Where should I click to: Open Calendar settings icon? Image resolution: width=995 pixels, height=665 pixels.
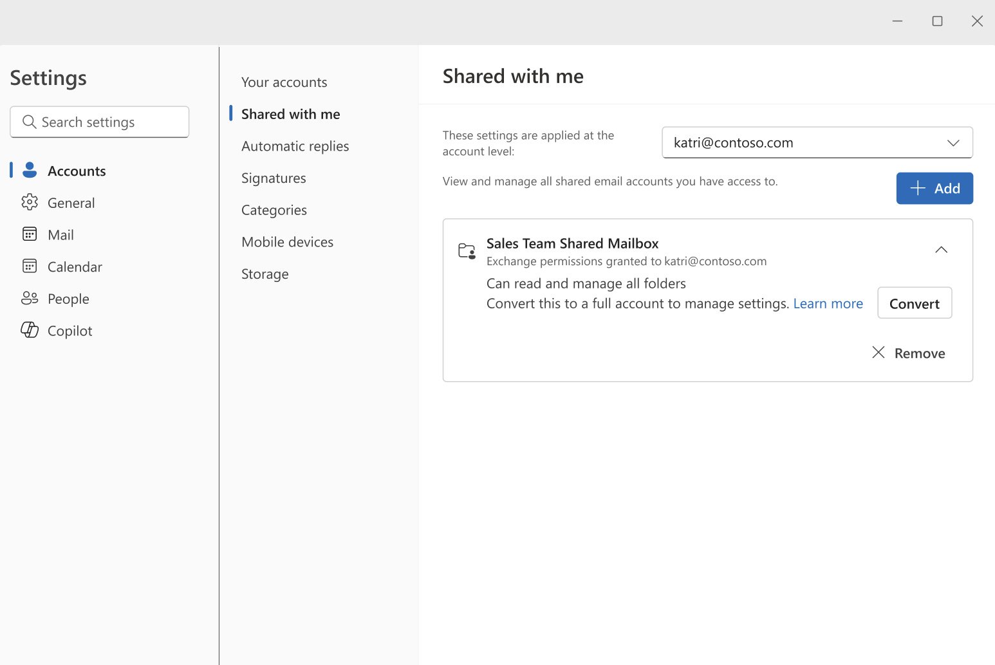click(30, 266)
